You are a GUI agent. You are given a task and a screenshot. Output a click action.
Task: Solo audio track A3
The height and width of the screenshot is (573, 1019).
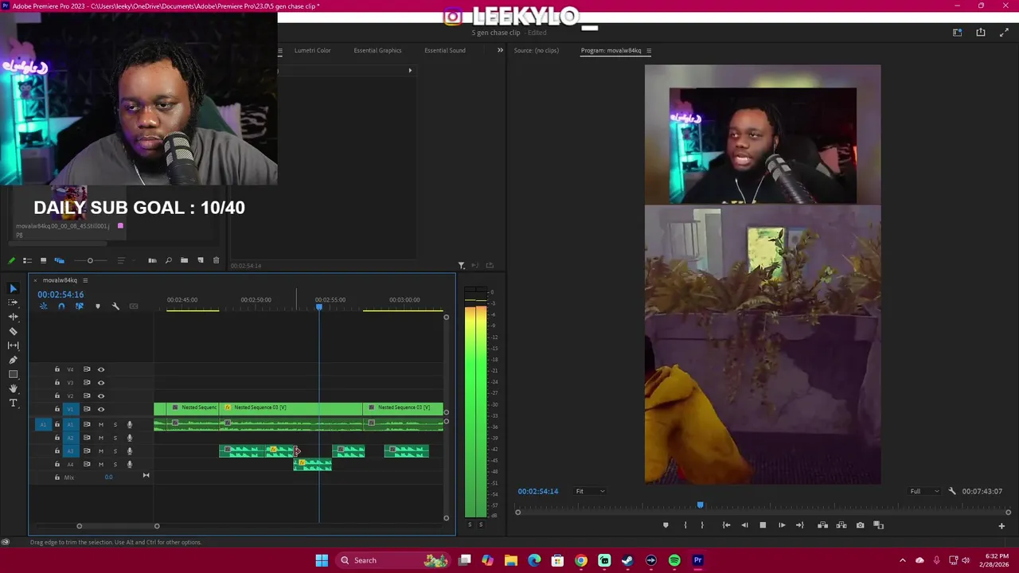tap(115, 451)
